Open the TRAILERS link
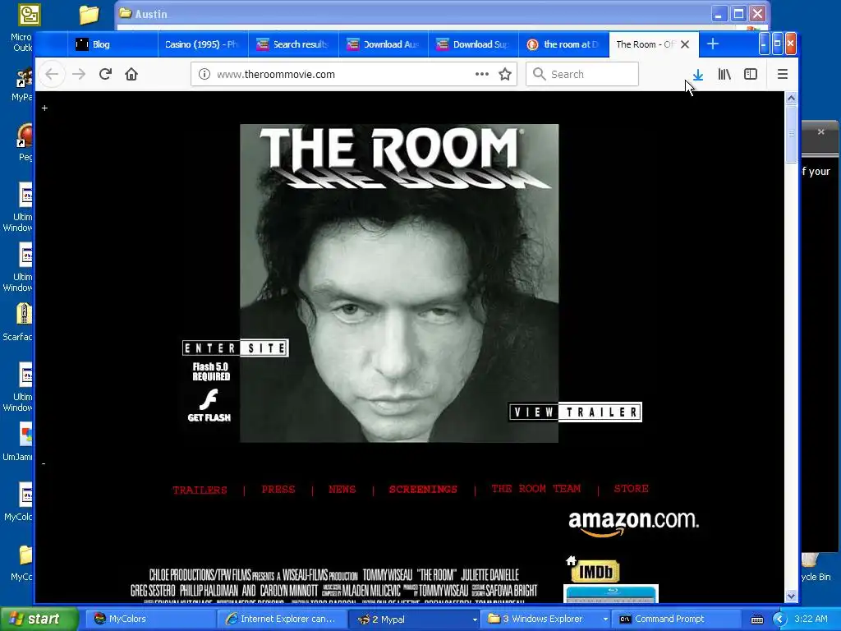 200,490
